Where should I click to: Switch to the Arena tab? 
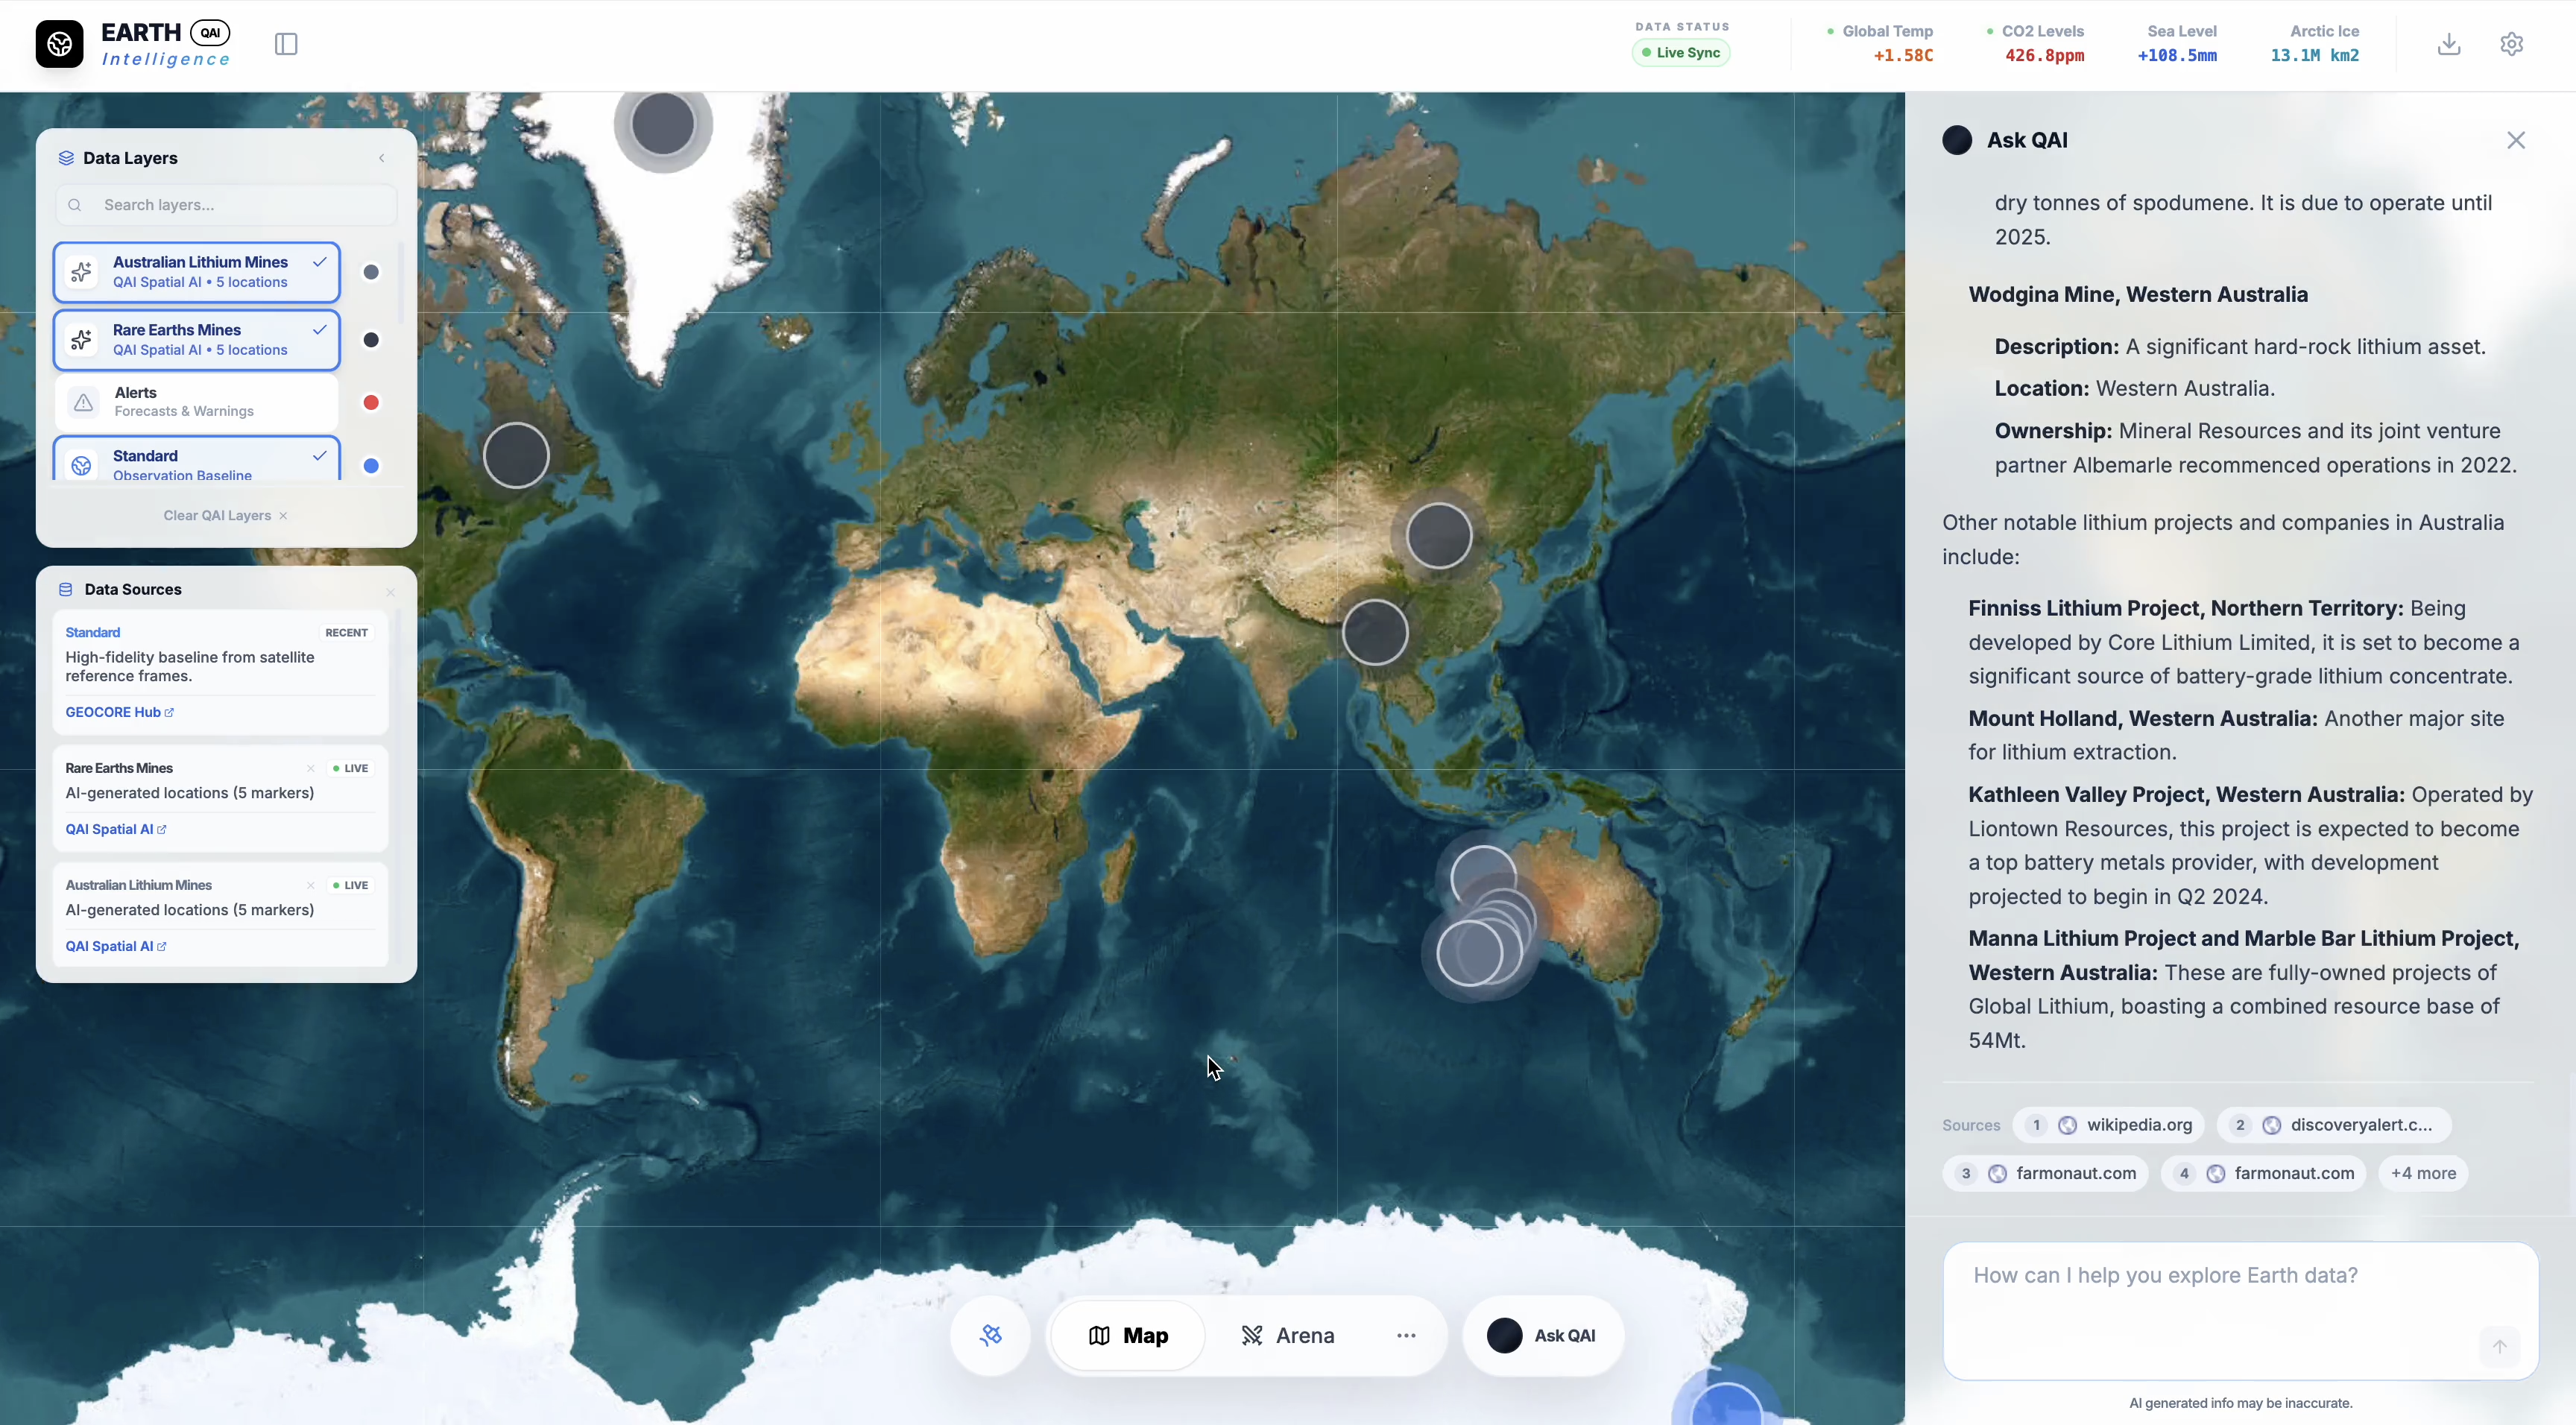click(1288, 1335)
